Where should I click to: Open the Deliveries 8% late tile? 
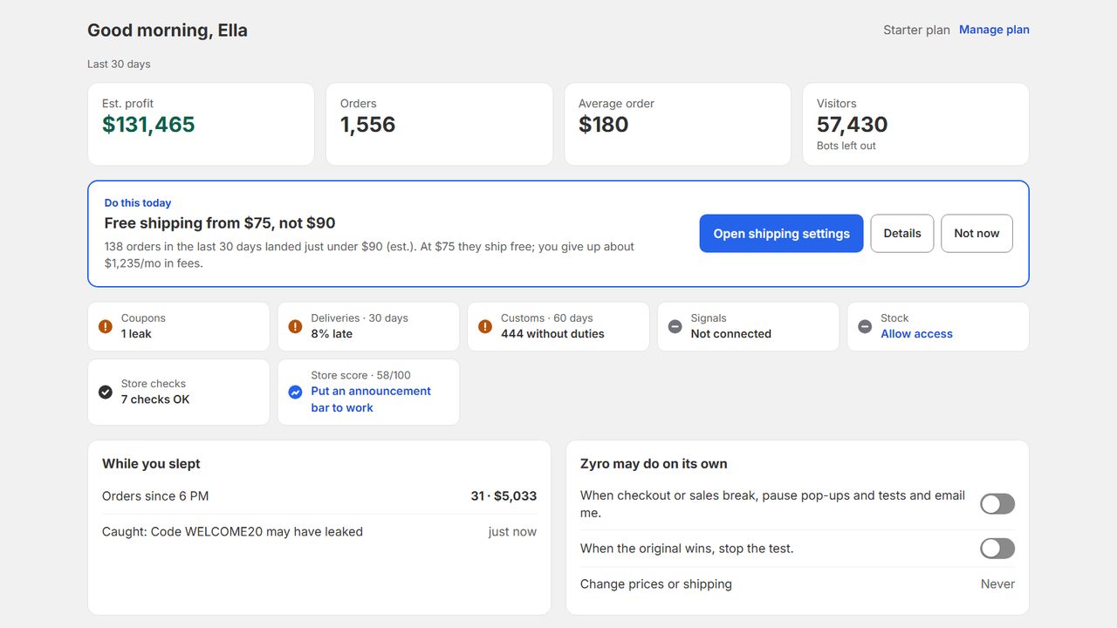pyautogui.click(x=368, y=326)
